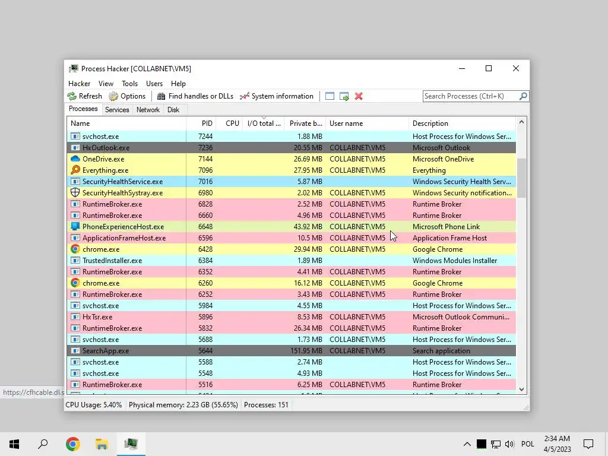Click the Microsoft Phone Link description
The width and height of the screenshot is (608, 456).
tap(446, 226)
